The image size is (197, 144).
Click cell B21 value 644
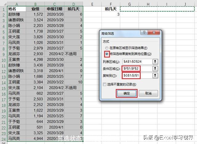click(35, 122)
